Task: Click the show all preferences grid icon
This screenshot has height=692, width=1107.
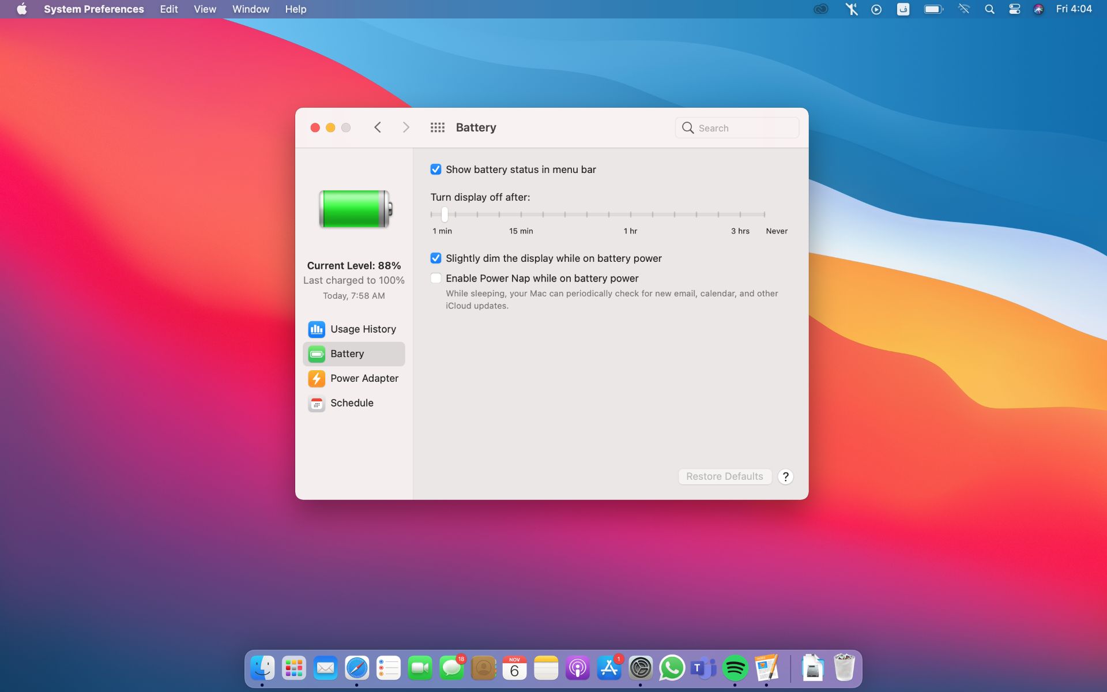Action: point(437,127)
